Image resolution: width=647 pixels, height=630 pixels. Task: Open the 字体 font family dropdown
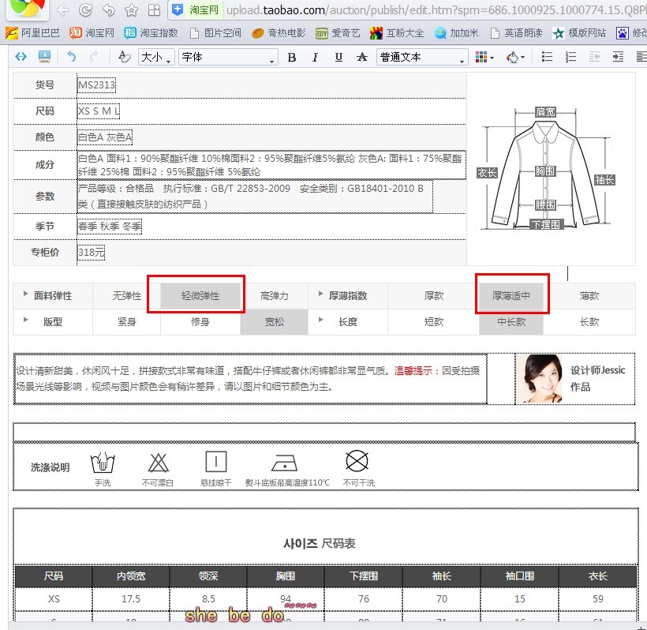coord(228,58)
